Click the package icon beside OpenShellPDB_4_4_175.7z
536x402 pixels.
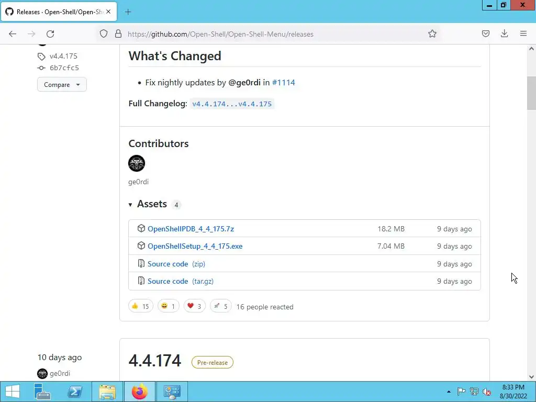click(141, 228)
